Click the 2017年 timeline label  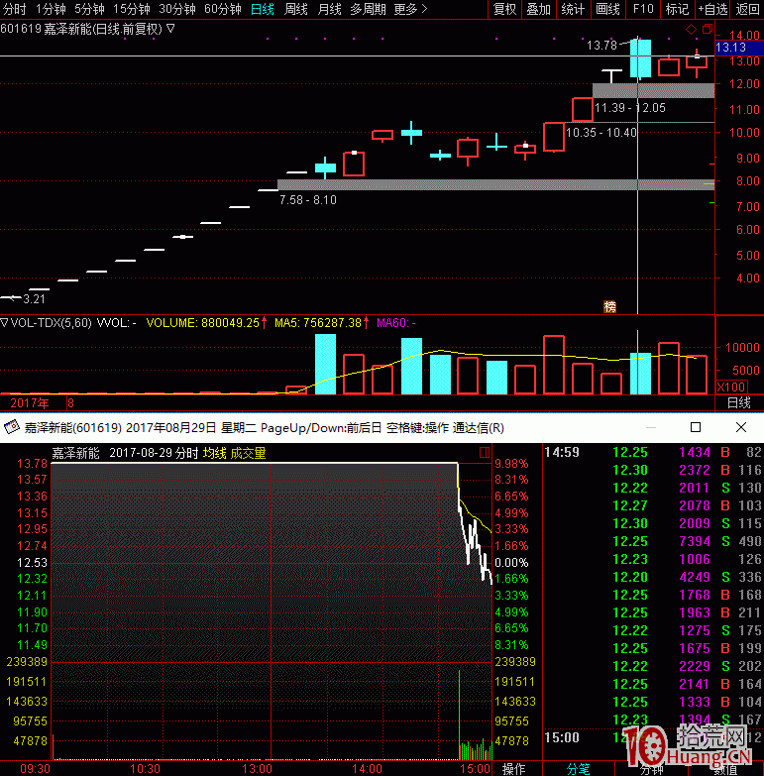pyautogui.click(x=29, y=402)
